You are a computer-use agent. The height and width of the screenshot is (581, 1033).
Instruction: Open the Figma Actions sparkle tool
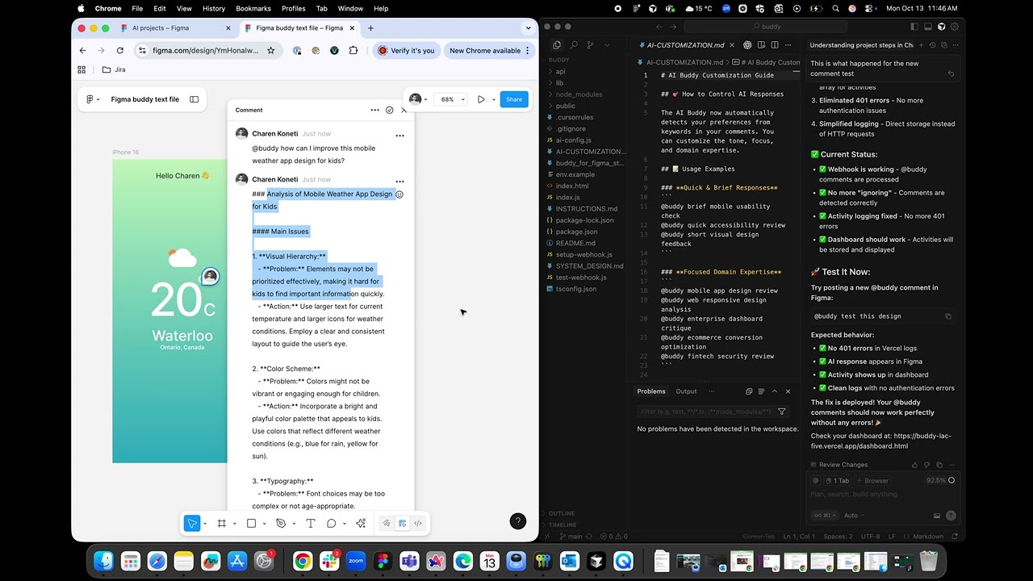coord(361,523)
